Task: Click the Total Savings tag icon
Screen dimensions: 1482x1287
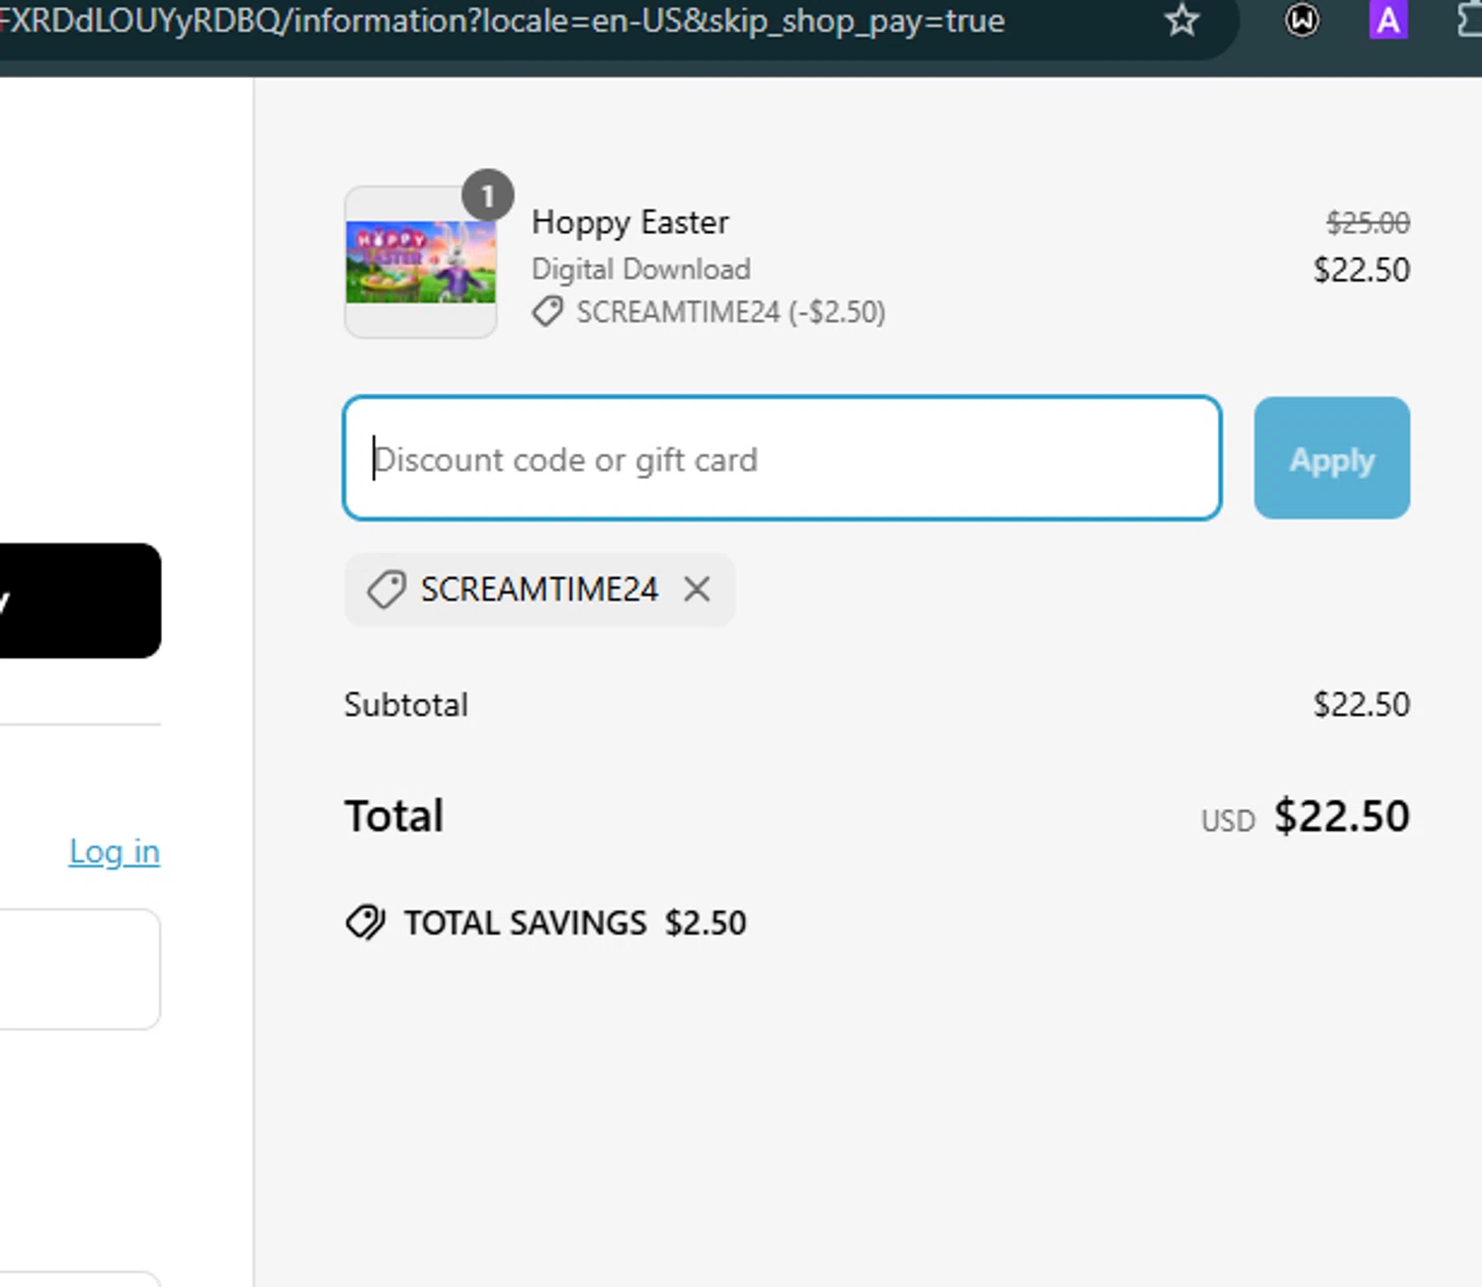Action: pos(366,923)
